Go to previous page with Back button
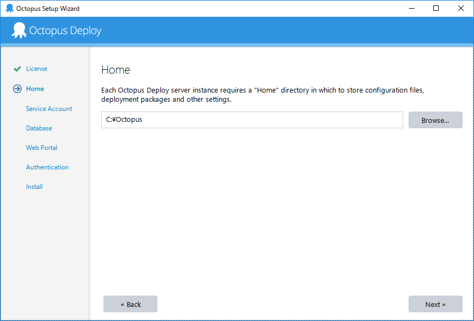Viewport: 474px width, 321px height. tap(130, 304)
